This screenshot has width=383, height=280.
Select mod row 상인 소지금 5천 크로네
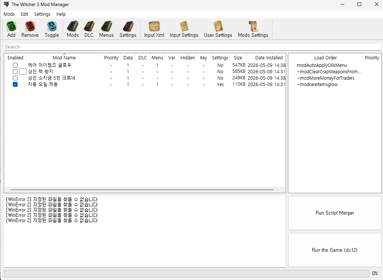click(145, 78)
